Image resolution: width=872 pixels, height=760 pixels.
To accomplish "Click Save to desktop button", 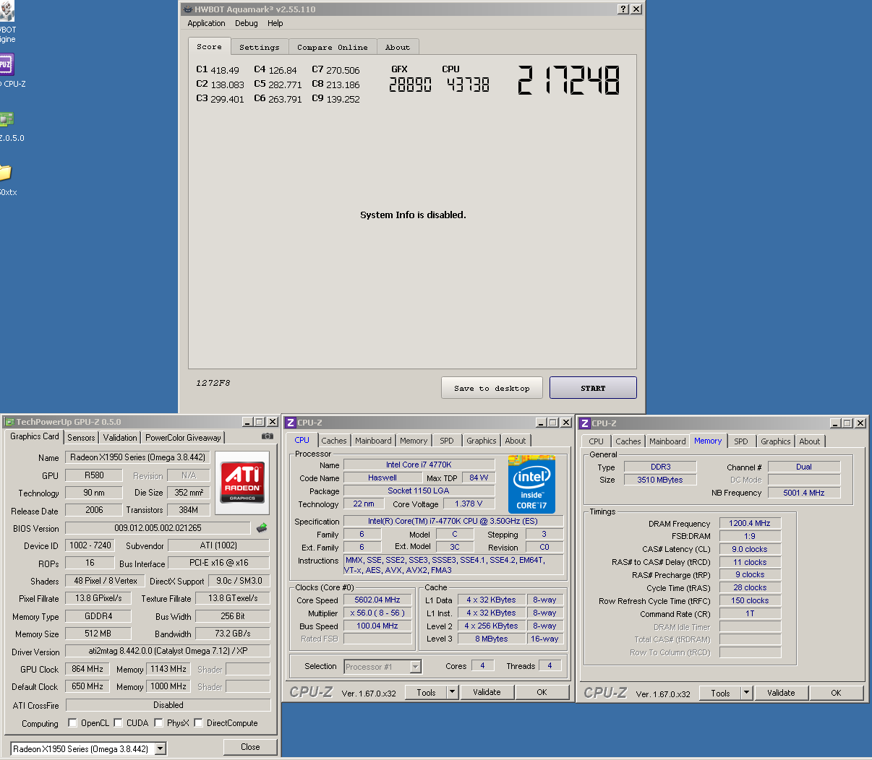I will [492, 388].
